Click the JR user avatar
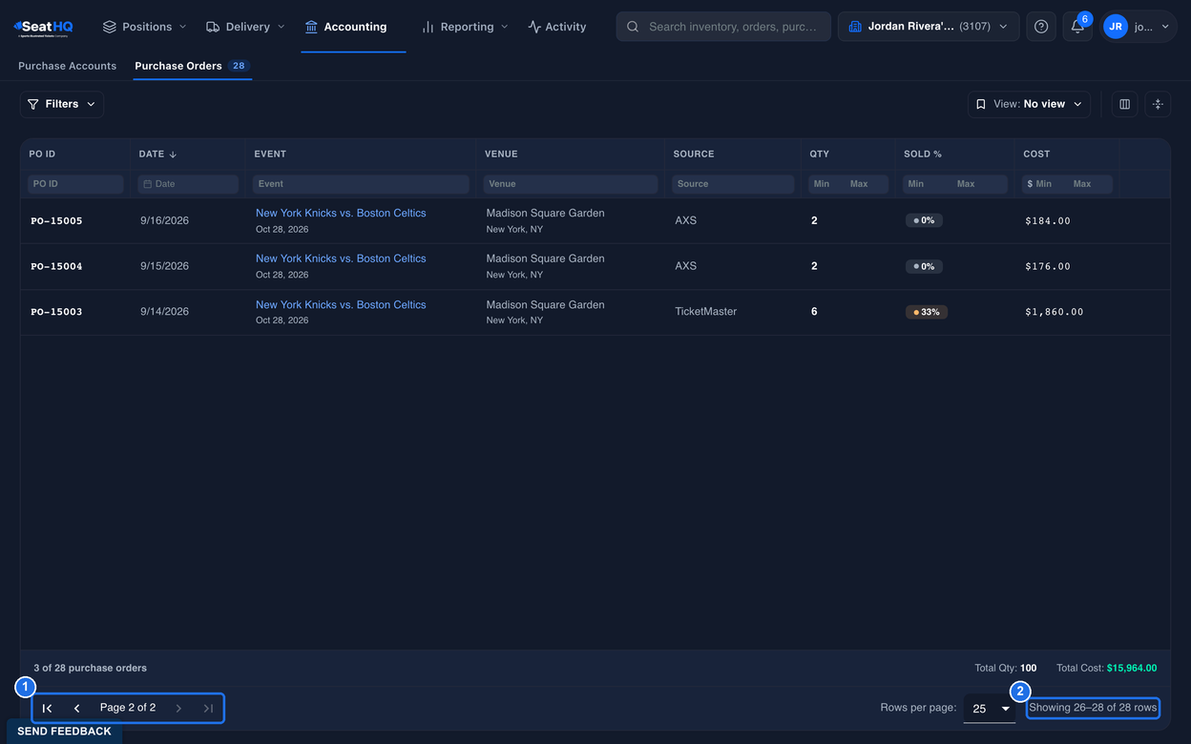Image resolution: width=1191 pixels, height=744 pixels. (1115, 27)
